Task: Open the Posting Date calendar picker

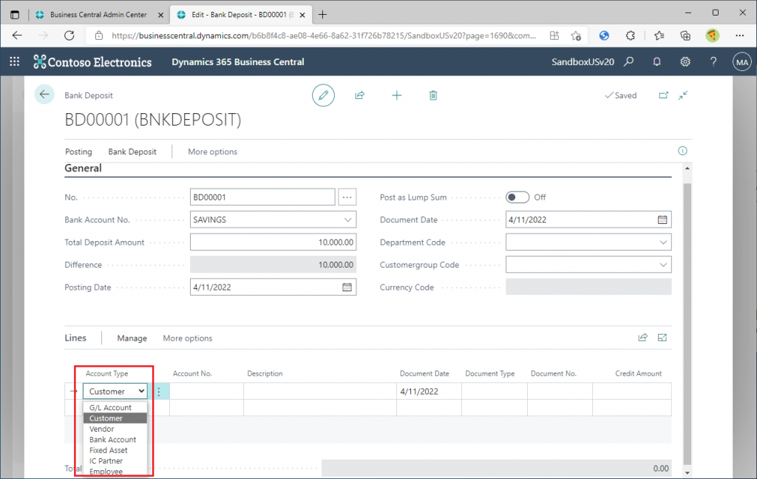Action: point(347,288)
